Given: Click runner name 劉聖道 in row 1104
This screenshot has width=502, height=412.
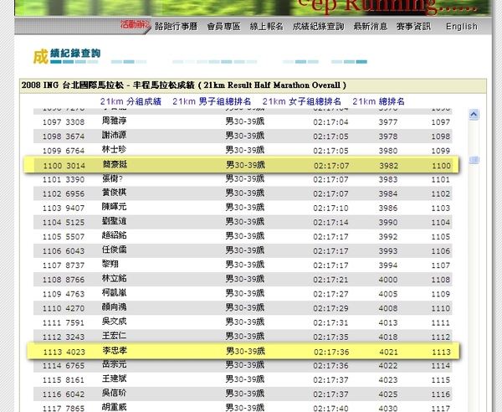Looking at the screenshot, I should (115, 221).
